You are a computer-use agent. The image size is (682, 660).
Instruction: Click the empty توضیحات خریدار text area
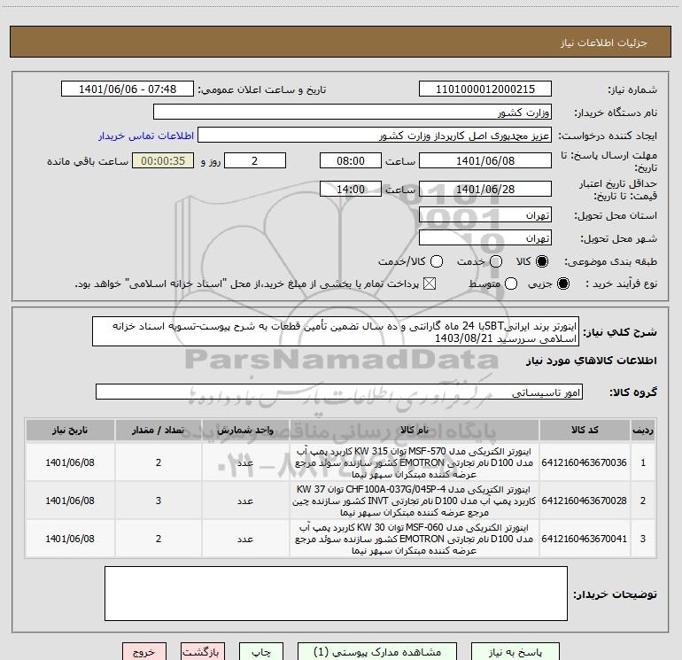336,594
